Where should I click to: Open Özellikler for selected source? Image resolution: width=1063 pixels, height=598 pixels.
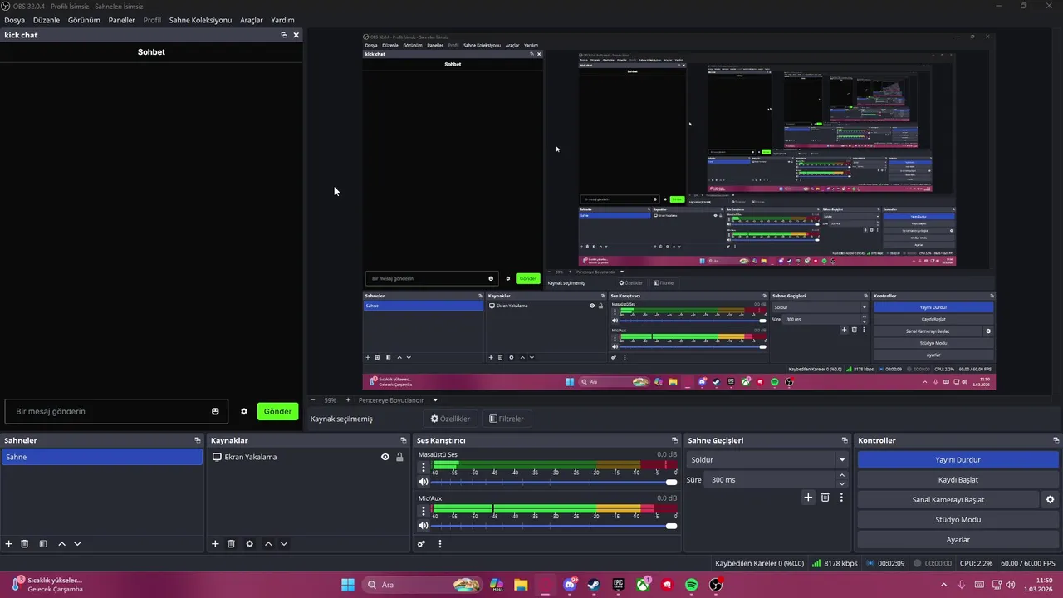click(x=450, y=419)
